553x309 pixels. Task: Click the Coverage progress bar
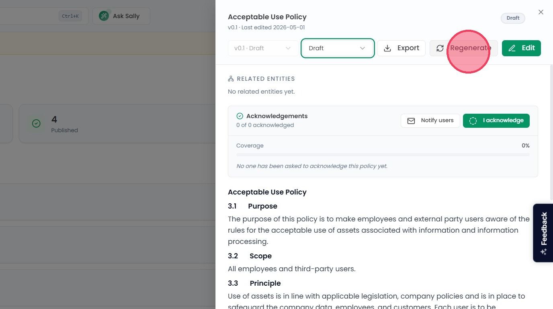pos(383,155)
